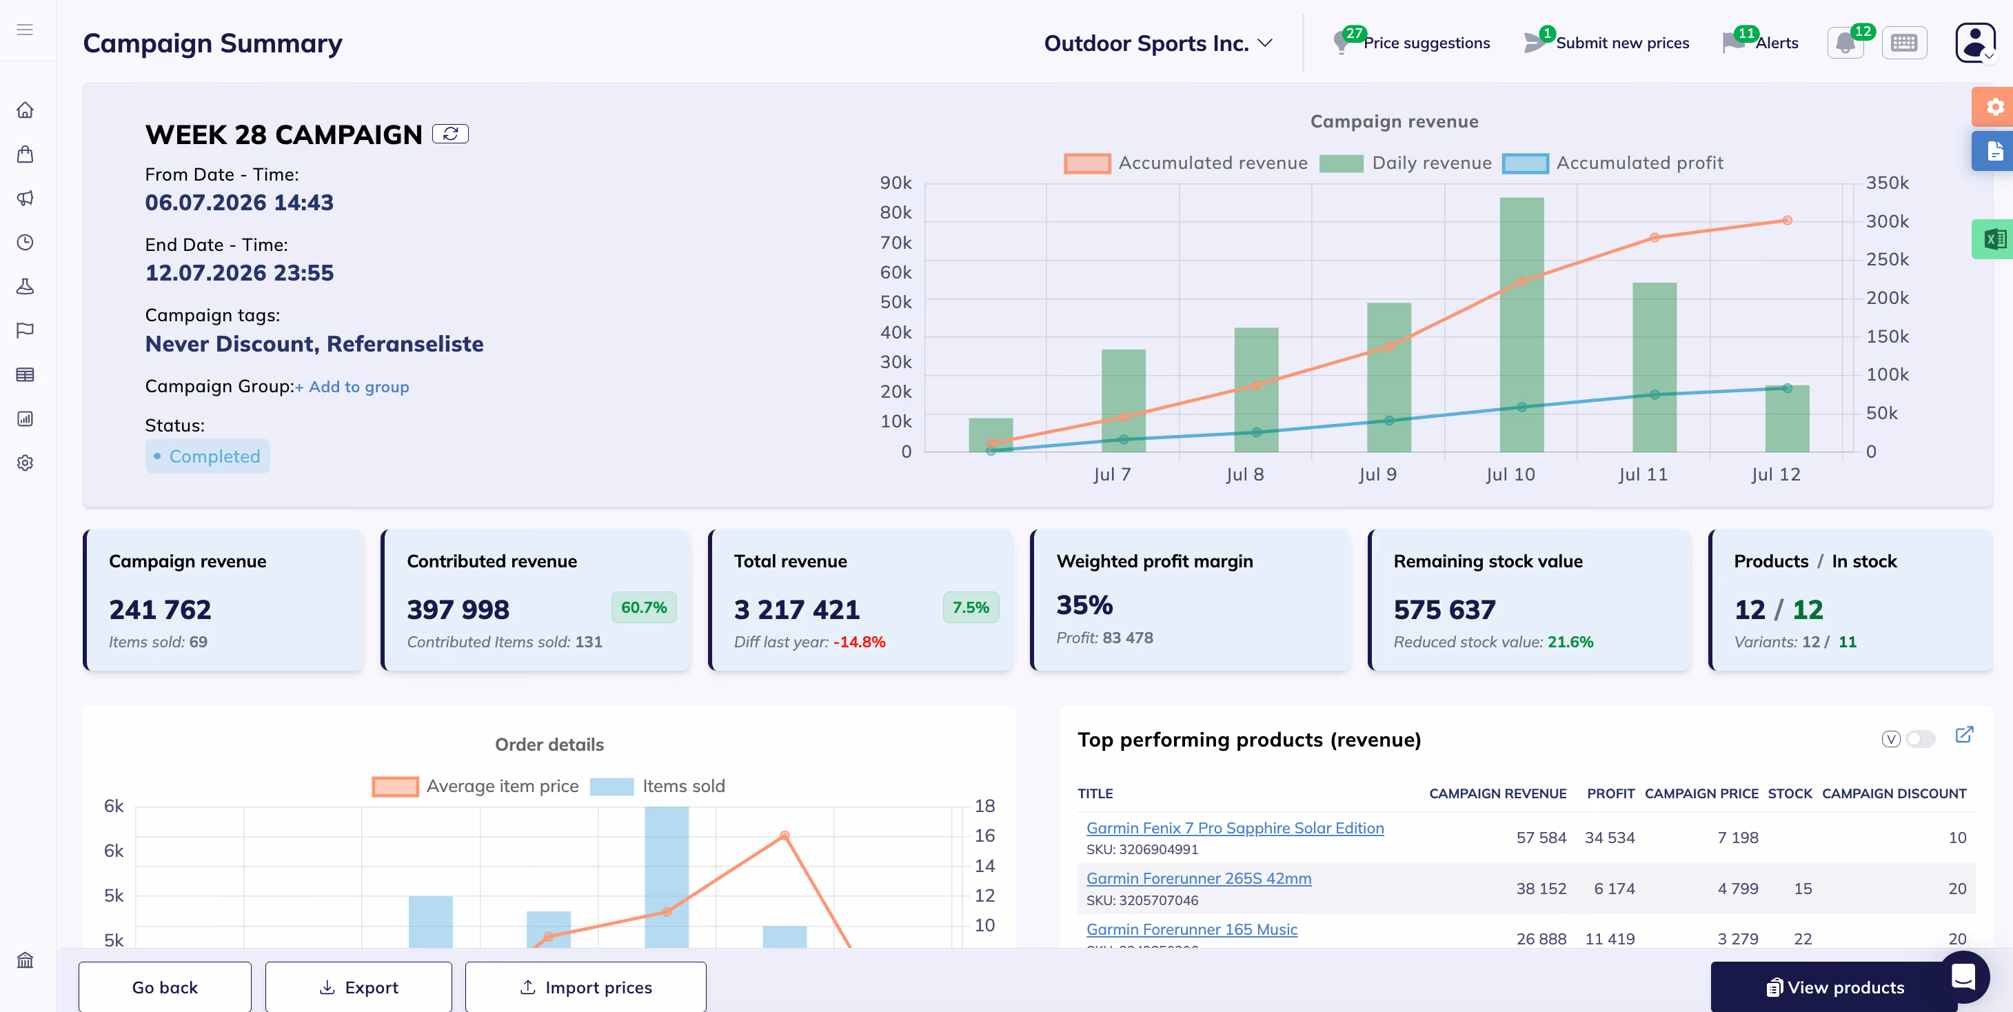Sort by the CAMPAIGN DISCOUNT column header
Image resolution: width=2013 pixels, height=1012 pixels.
(x=1894, y=793)
